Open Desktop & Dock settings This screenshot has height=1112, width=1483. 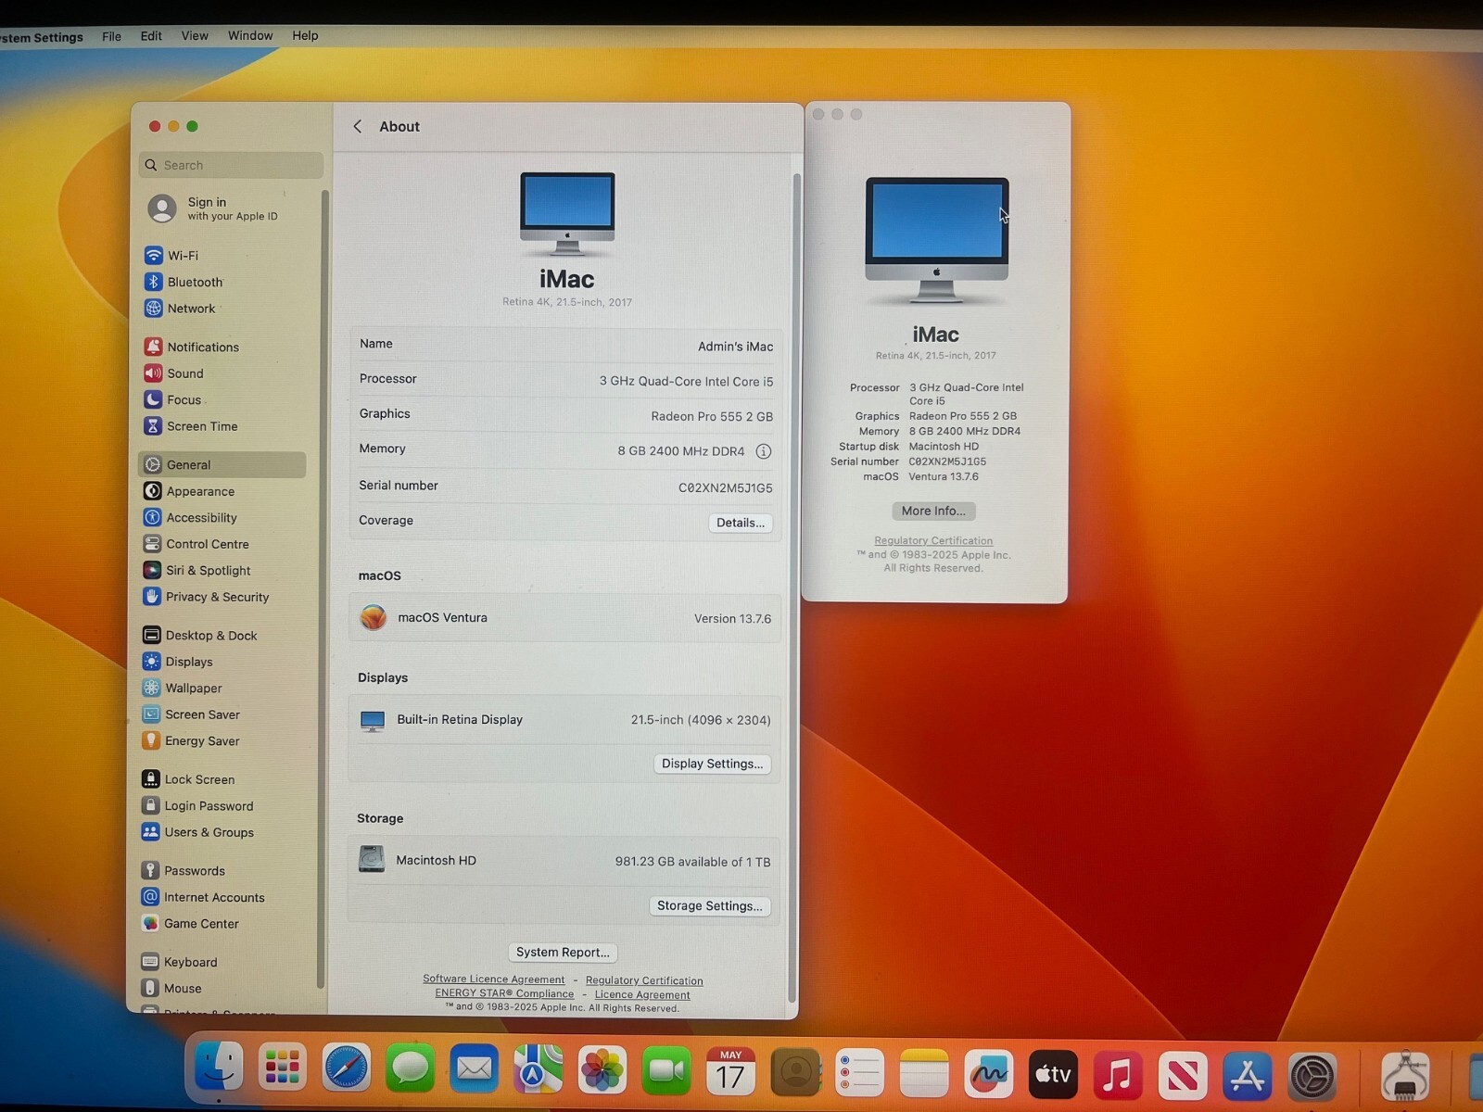coord(200,635)
